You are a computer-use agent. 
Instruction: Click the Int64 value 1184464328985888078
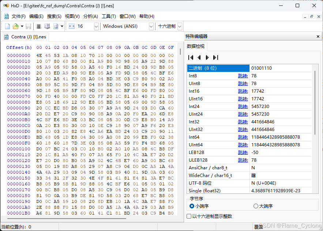pyautogui.click(x=275, y=137)
